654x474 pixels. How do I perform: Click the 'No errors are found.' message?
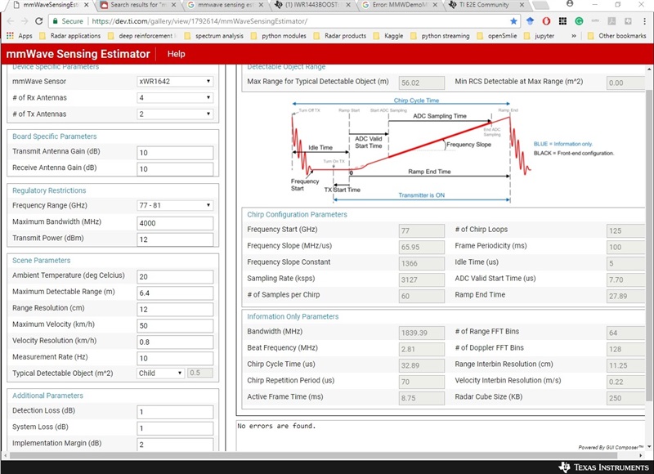click(276, 426)
